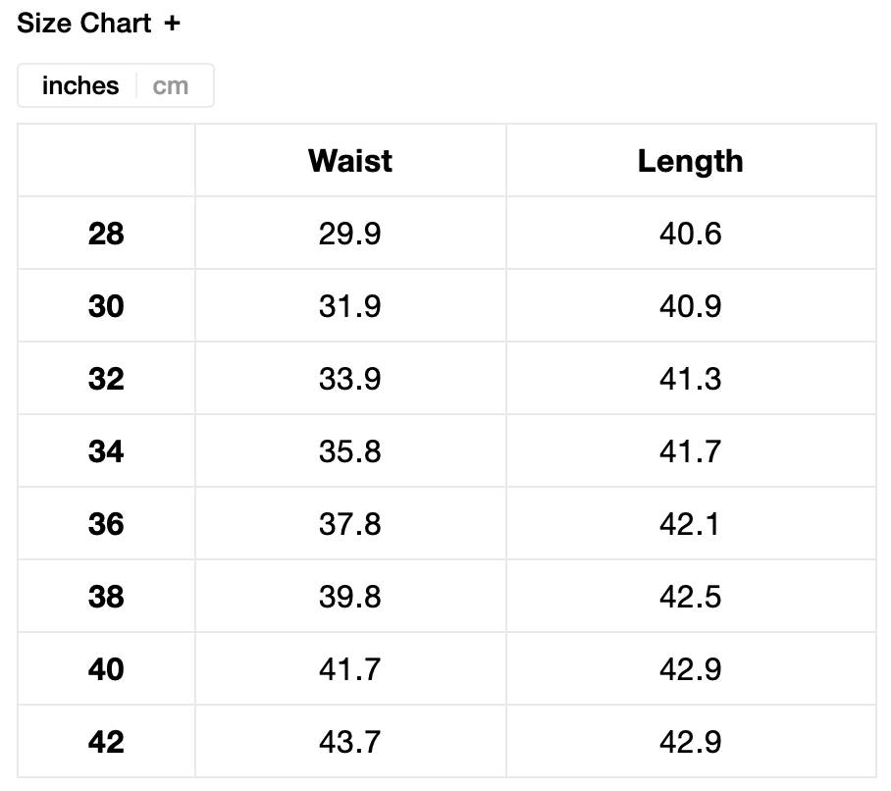Viewport: 891px width, 791px height.
Task: Select the 40.6 length cell
Action: point(690,234)
